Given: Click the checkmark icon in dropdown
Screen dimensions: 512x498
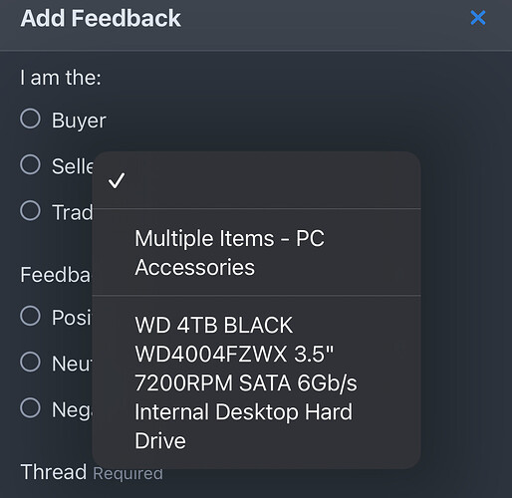Looking at the screenshot, I should coord(117,180).
